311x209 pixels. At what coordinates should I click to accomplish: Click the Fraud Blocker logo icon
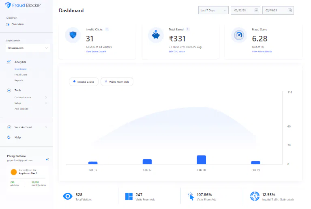point(9,6)
